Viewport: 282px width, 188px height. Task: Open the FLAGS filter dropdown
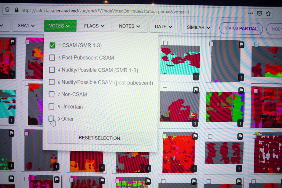coord(94,26)
